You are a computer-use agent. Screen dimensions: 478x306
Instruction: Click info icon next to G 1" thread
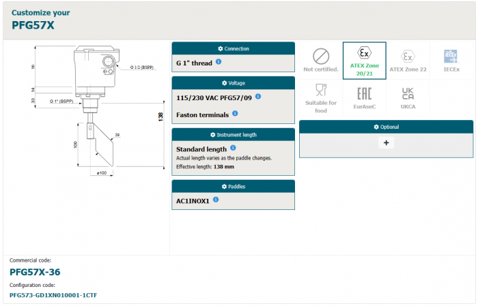coord(219,62)
